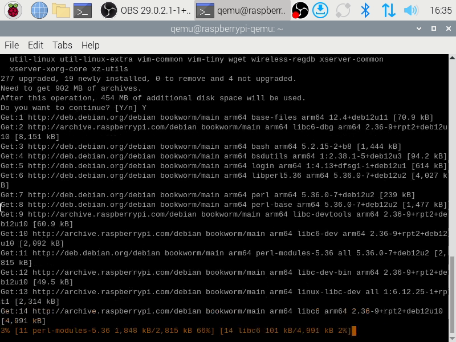Open the File menu

(x=11, y=45)
